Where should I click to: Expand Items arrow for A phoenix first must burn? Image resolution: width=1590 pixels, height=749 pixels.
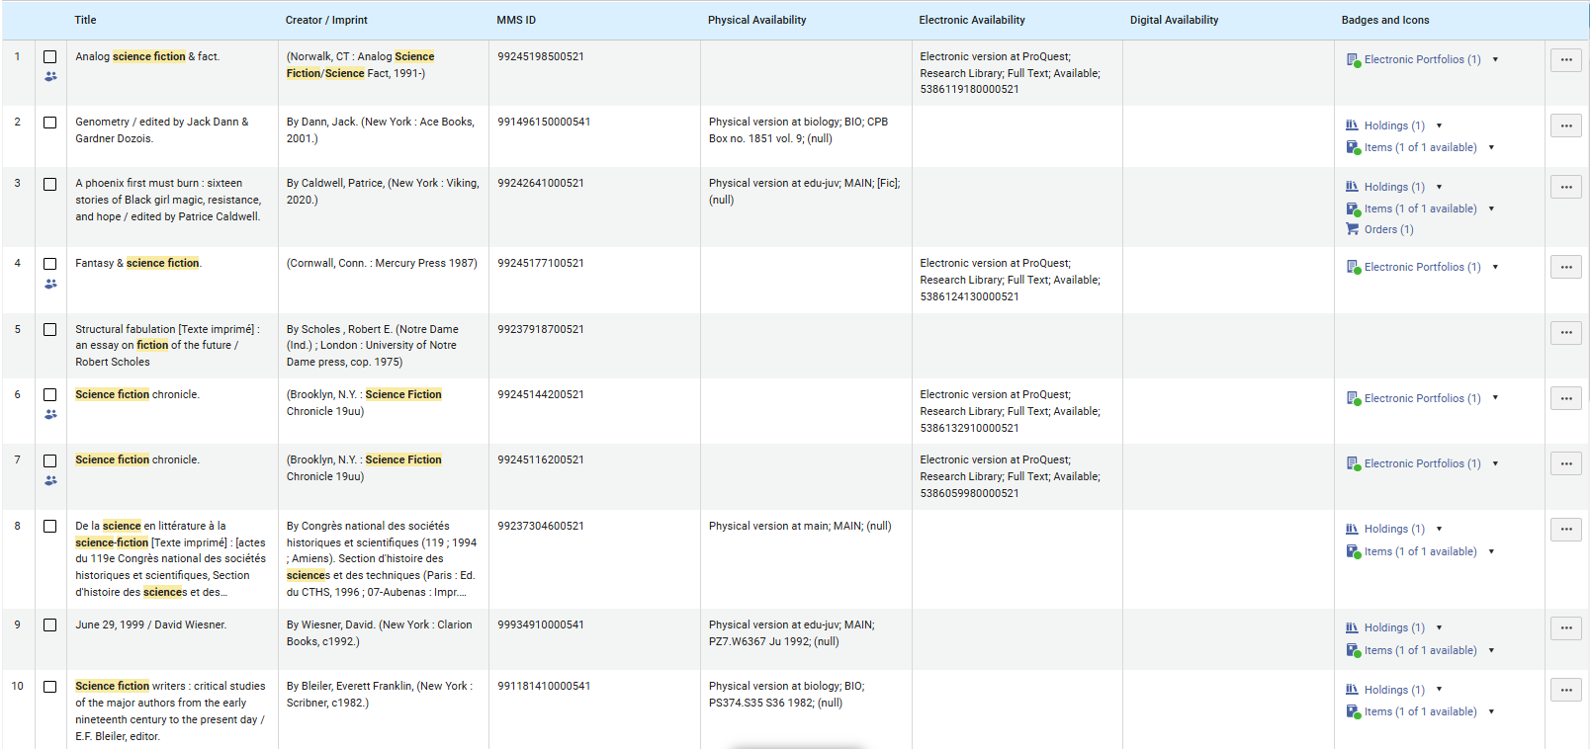pyautogui.click(x=1491, y=208)
